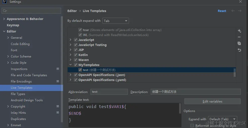Viewport: 248px width, 128px height.
Task: Open Code Editing settings page
Action: click(20, 44)
